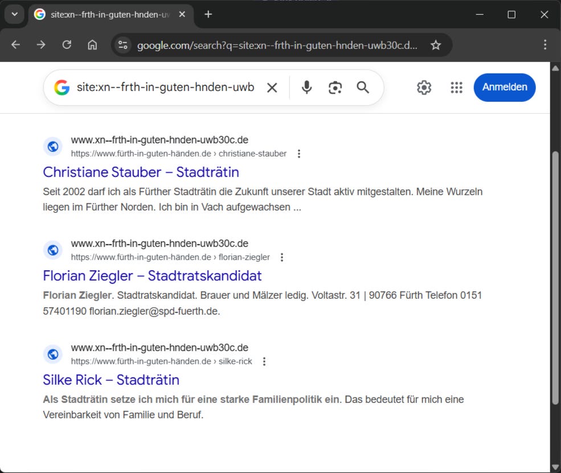Image resolution: width=561 pixels, height=473 pixels.
Task: Focus the address bar URL
Action: tap(277, 46)
